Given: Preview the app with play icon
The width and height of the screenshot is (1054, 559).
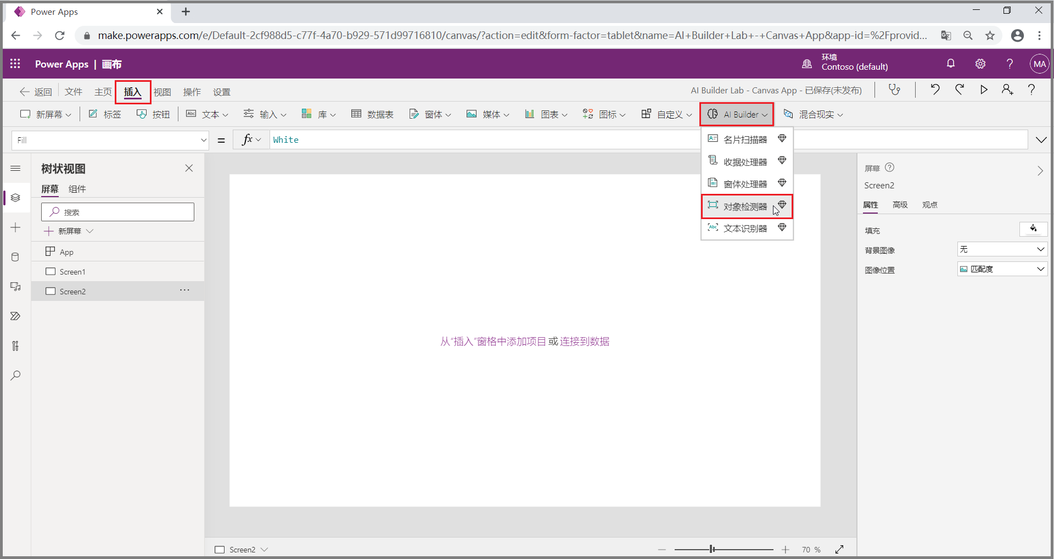Looking at the screenshot, I should click(x=984, y=90).
